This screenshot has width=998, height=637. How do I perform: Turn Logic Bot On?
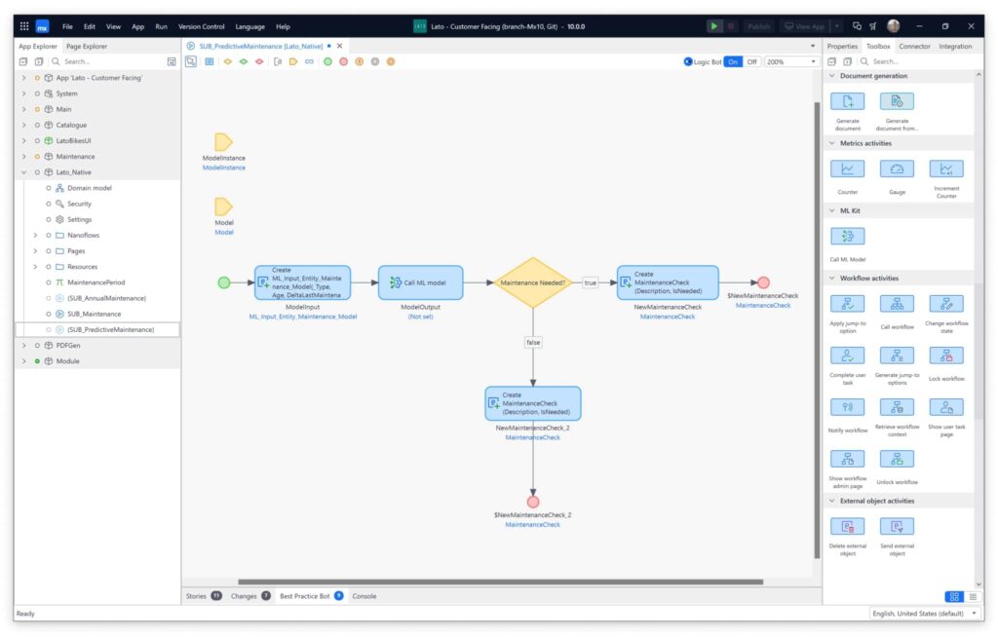click(733, 61)
